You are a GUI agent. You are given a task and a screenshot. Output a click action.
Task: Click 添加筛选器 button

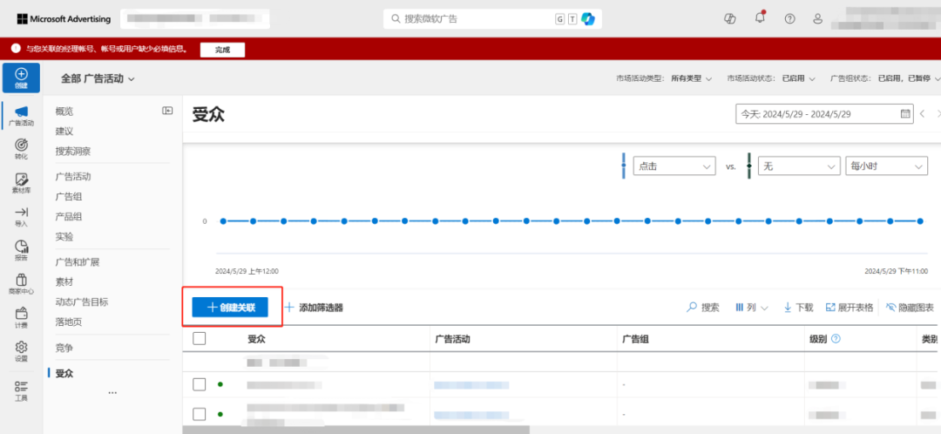tap(314, 308)
